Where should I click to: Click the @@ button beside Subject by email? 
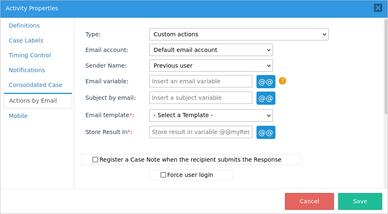pyautogui.click(x=266, y=98)
